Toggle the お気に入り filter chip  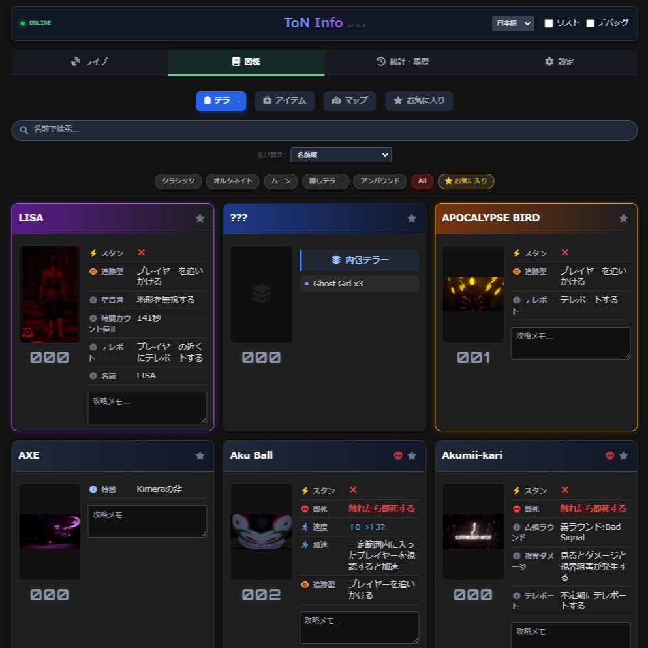[466, 181]
